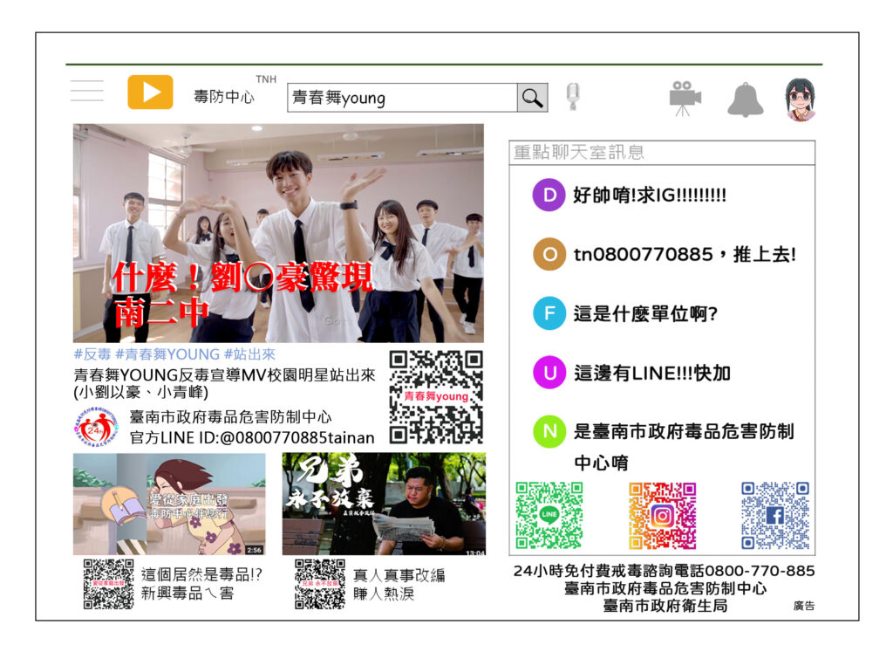
Task: Click the purple D user avatar
Action: [549, 195]
